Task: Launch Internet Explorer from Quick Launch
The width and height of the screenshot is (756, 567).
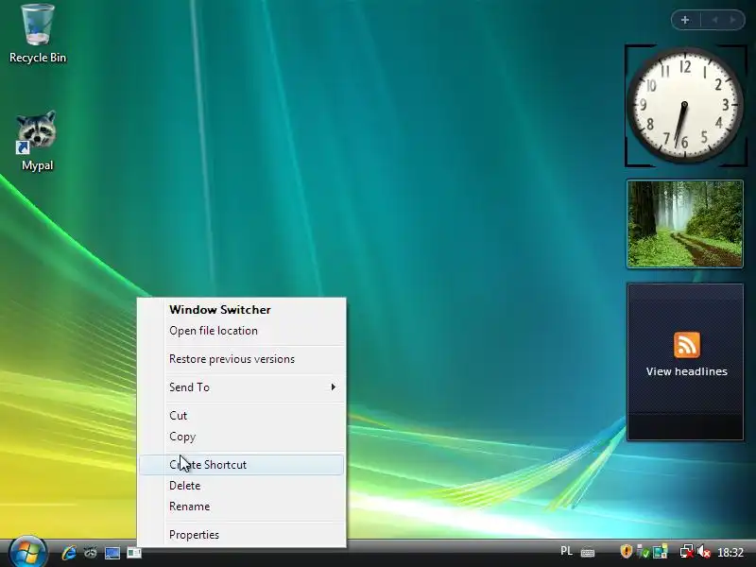Action: point(69,552)
